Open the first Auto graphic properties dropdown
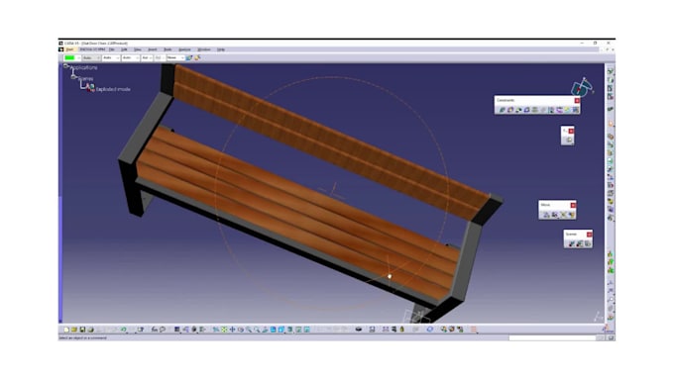The width and height of the screenshot is (674, 379). pyautogui.click(x=91, y=58)
